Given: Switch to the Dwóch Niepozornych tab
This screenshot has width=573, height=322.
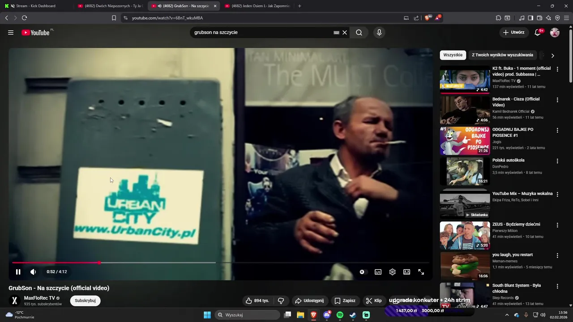Looking at the screenshot, I should coord(110,6).
